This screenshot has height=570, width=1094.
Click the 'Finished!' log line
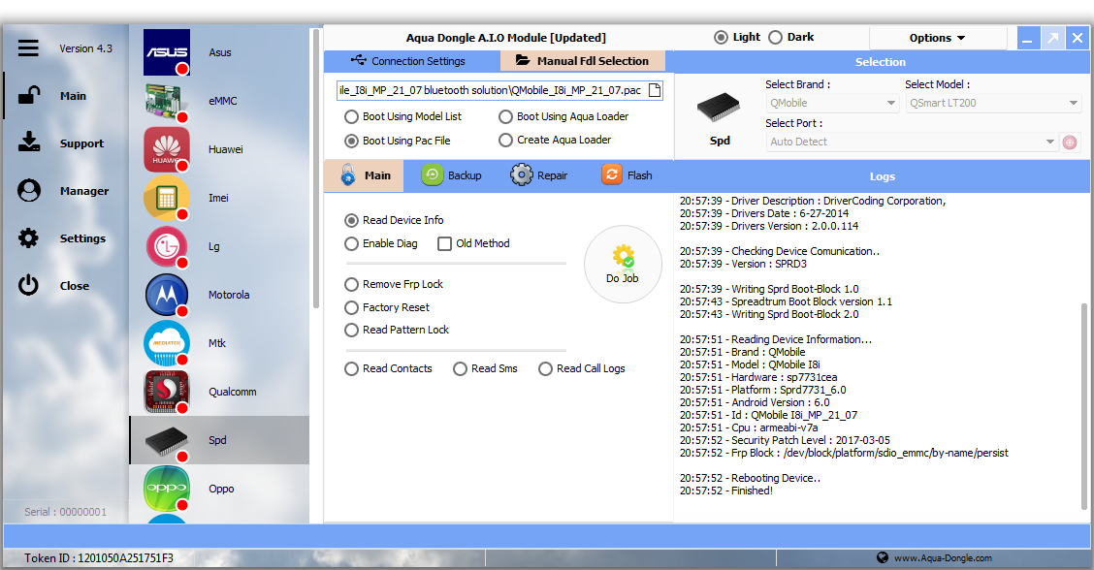[x=725, y=491]
